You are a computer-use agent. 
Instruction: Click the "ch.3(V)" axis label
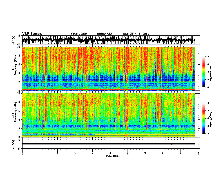tap(14, 144)
